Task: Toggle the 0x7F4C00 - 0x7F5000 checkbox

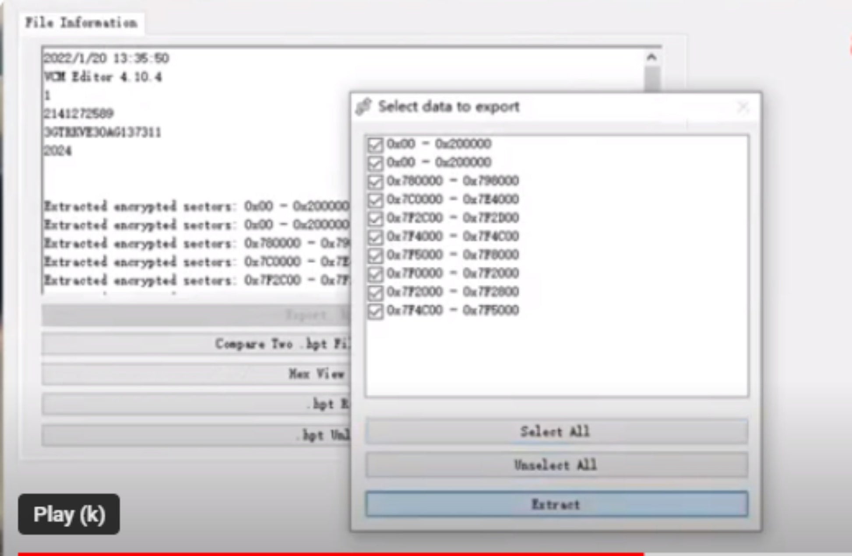Action: pos(375,311)
